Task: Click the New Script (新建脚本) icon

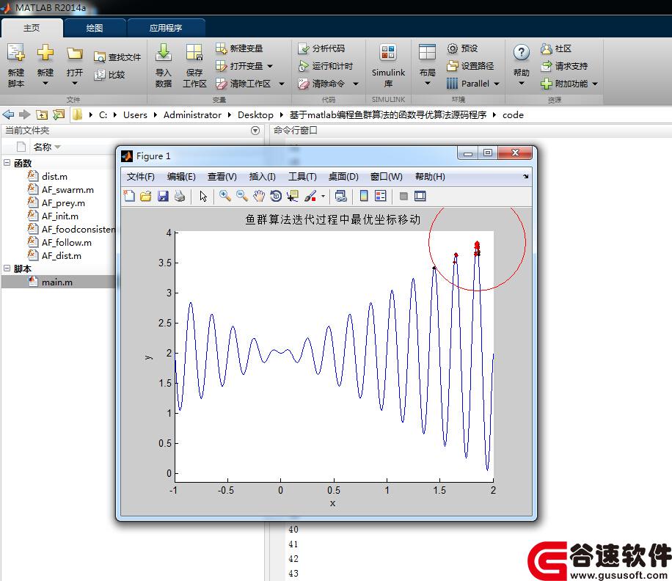Action: (16, 53)
